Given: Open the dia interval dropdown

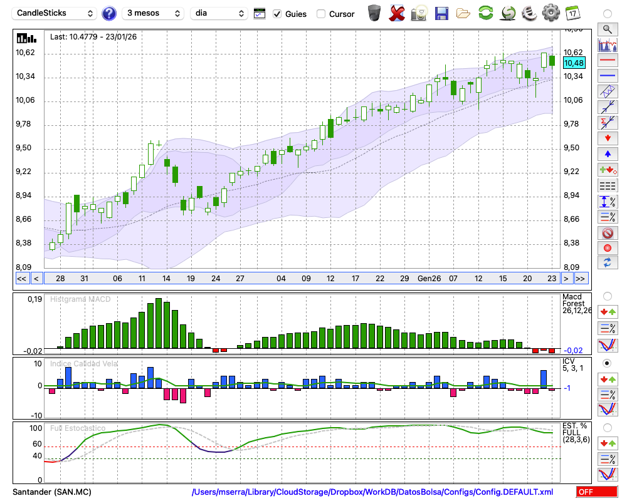Looking at the screenshot, I should point(219,13).
